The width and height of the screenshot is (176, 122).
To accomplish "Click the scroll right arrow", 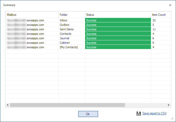I will (x=169, y=105).
